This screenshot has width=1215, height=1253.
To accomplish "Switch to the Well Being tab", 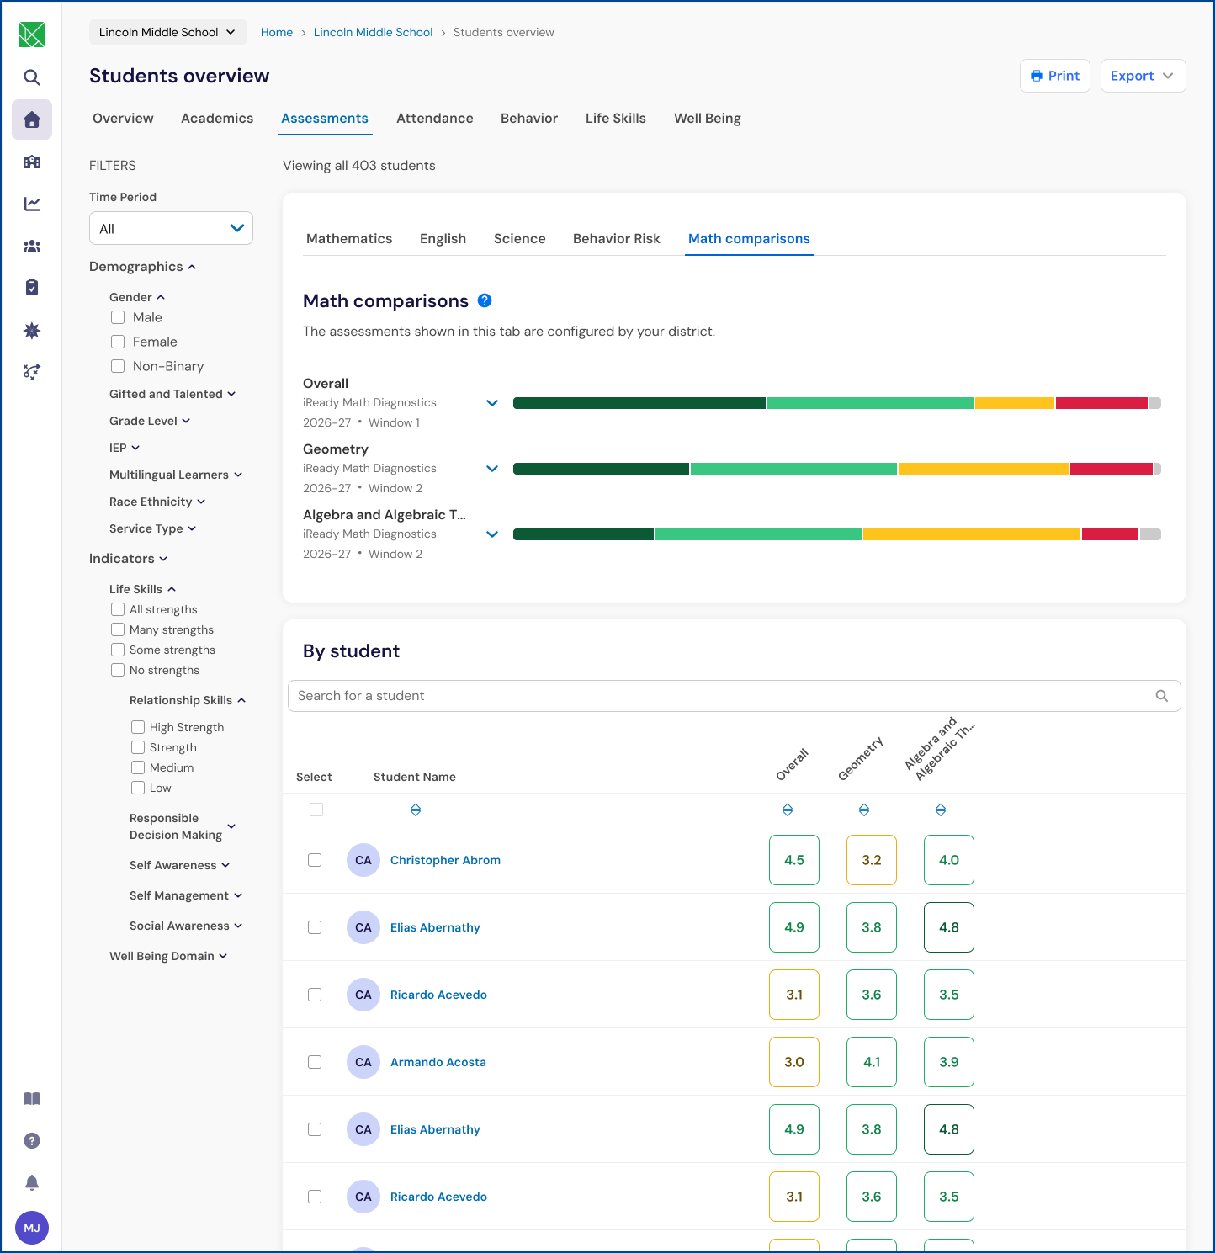I will pos(708,119).
